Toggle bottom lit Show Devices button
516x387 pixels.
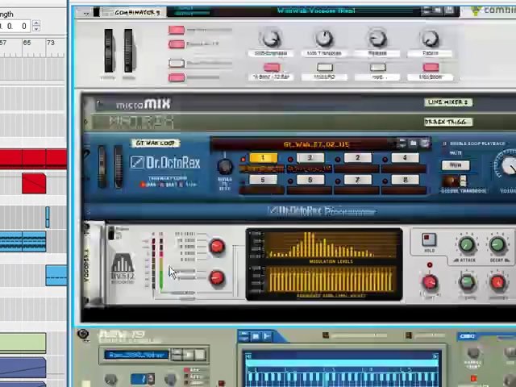177,77
